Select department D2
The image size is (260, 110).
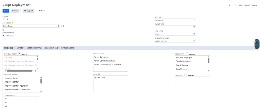point(5,102)
